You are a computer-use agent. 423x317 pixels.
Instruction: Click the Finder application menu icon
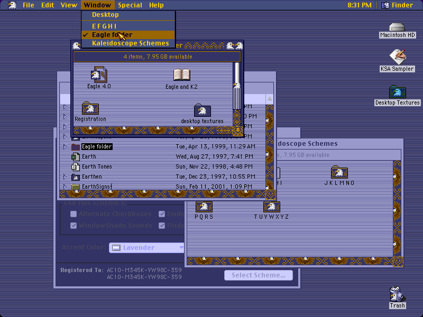click(385, 5)
